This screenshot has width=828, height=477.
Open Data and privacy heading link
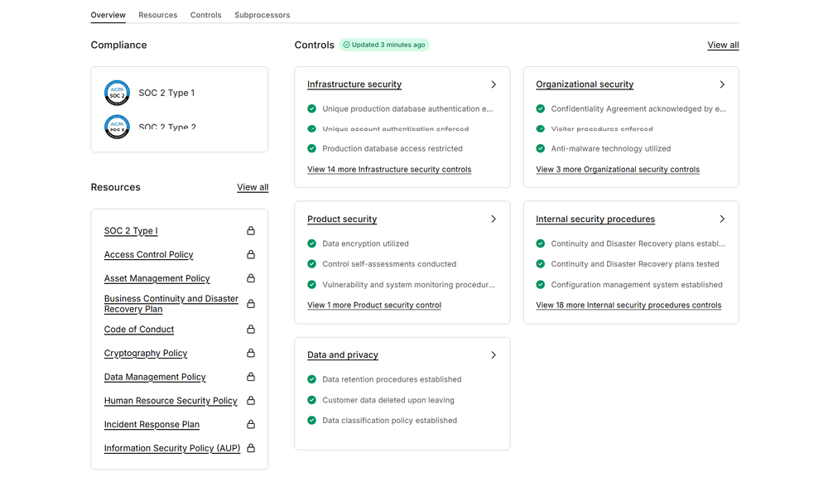pos(343,355)
